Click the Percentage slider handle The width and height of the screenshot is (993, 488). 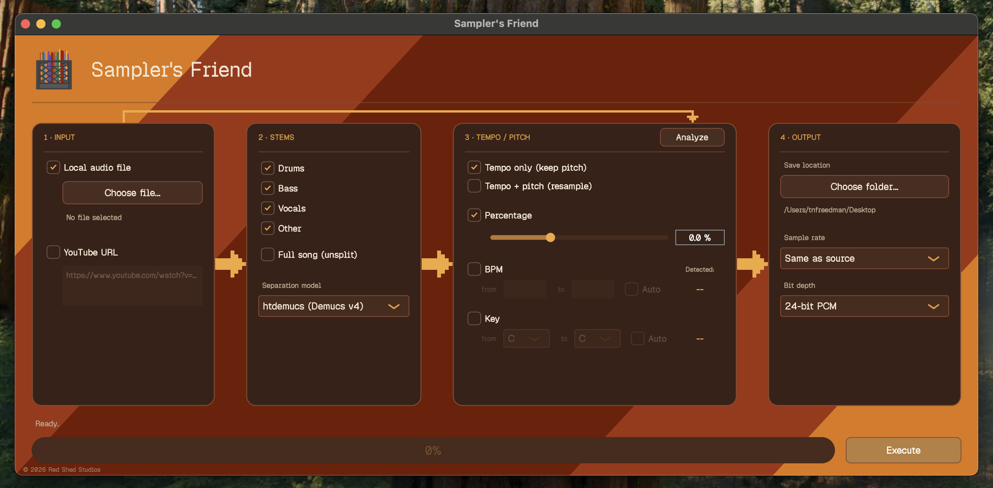click(550, 237)
